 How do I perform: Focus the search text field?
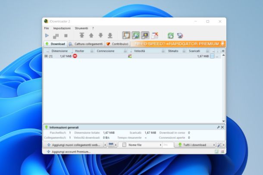(168, 145)
